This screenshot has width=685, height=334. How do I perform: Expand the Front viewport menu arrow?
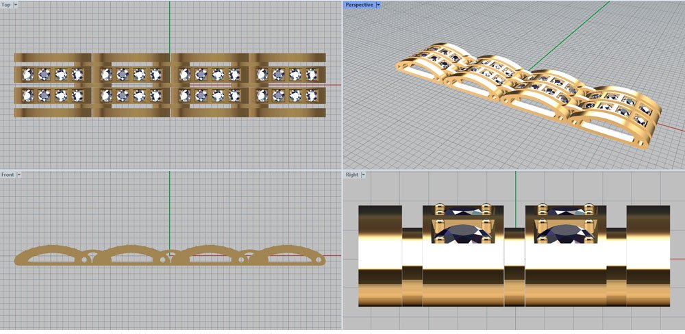click(19, 175)
